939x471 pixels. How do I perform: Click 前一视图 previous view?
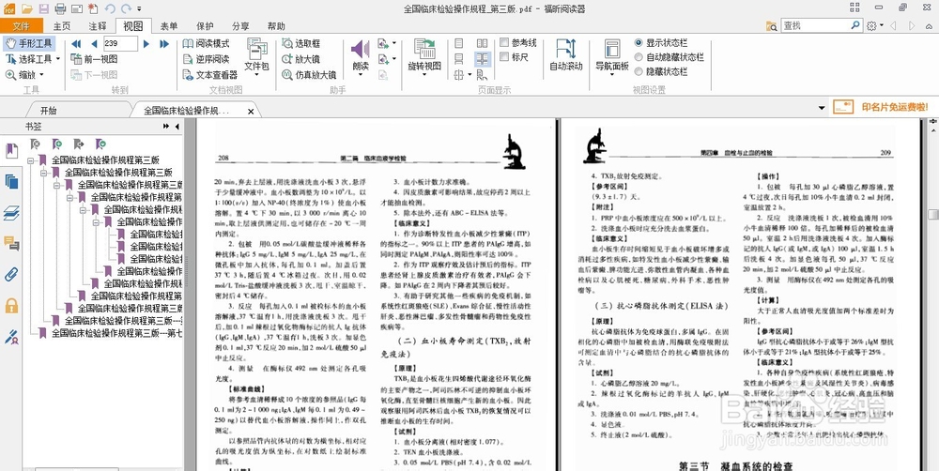[x=94, y=59]
